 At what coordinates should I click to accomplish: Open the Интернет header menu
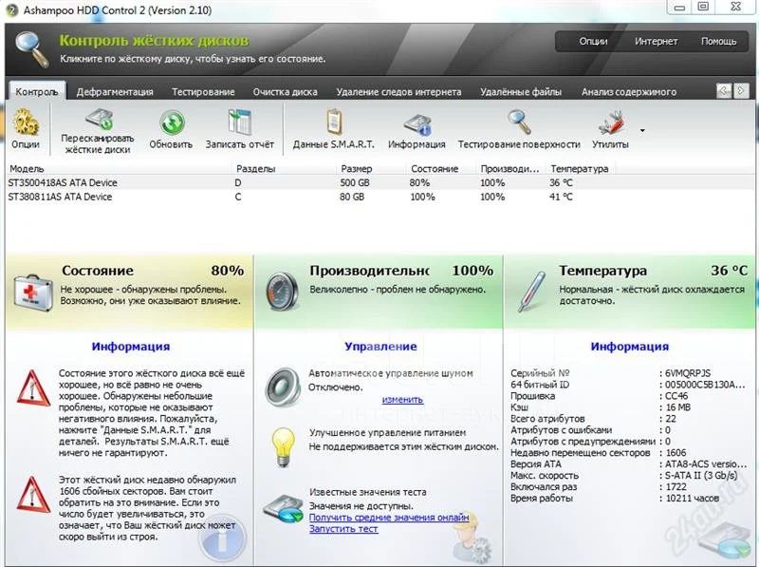(656, 41)
